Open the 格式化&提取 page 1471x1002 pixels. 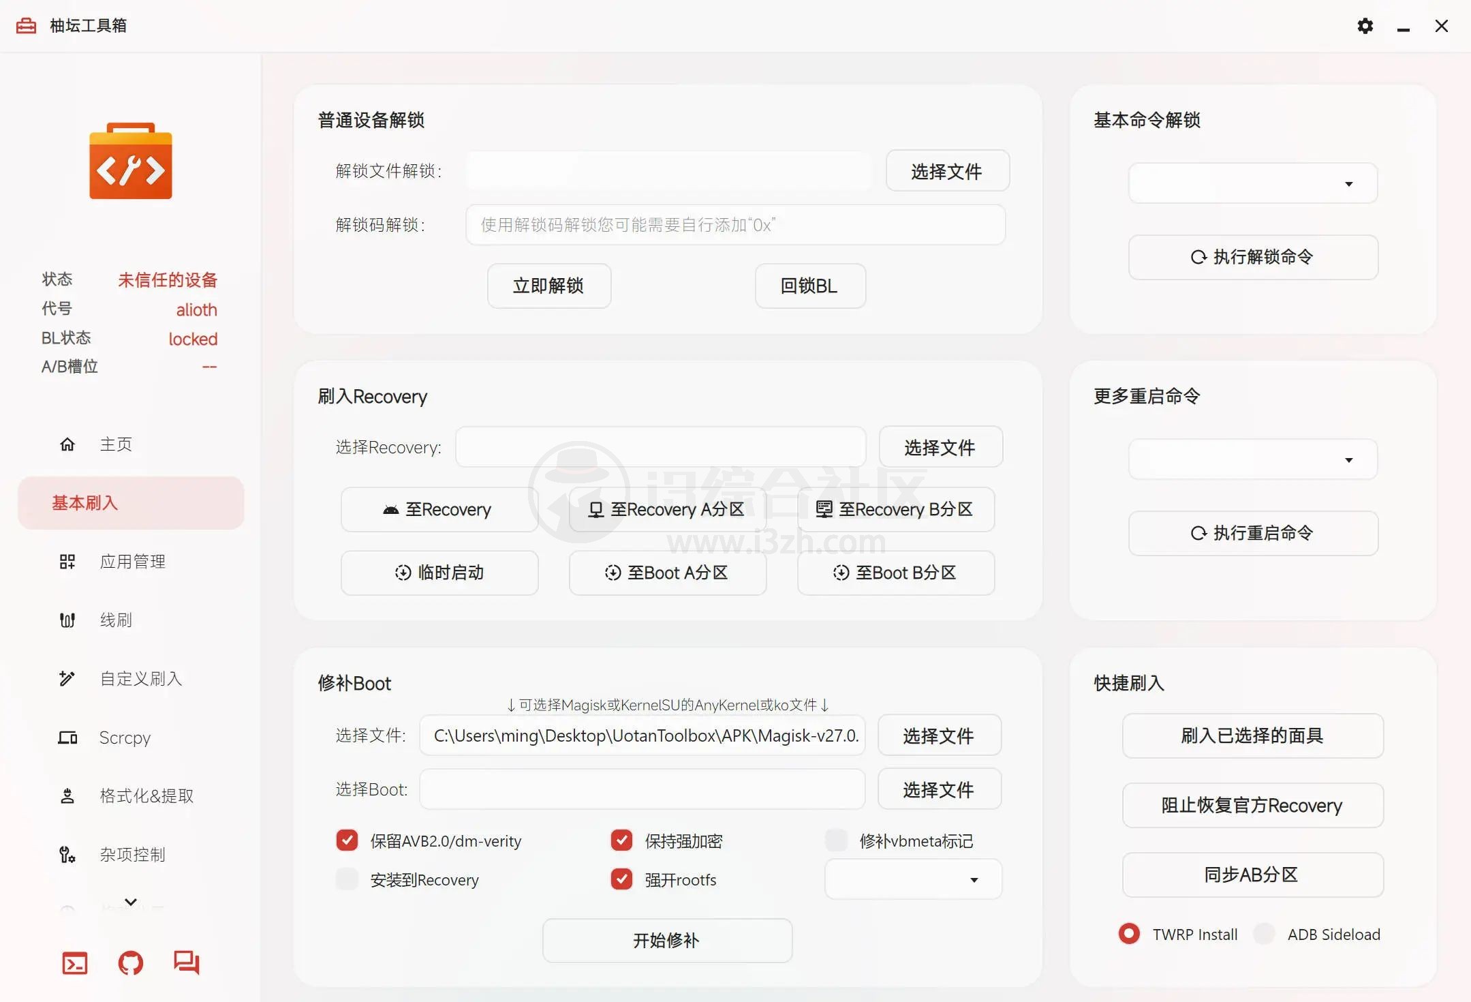coord(131,796)
